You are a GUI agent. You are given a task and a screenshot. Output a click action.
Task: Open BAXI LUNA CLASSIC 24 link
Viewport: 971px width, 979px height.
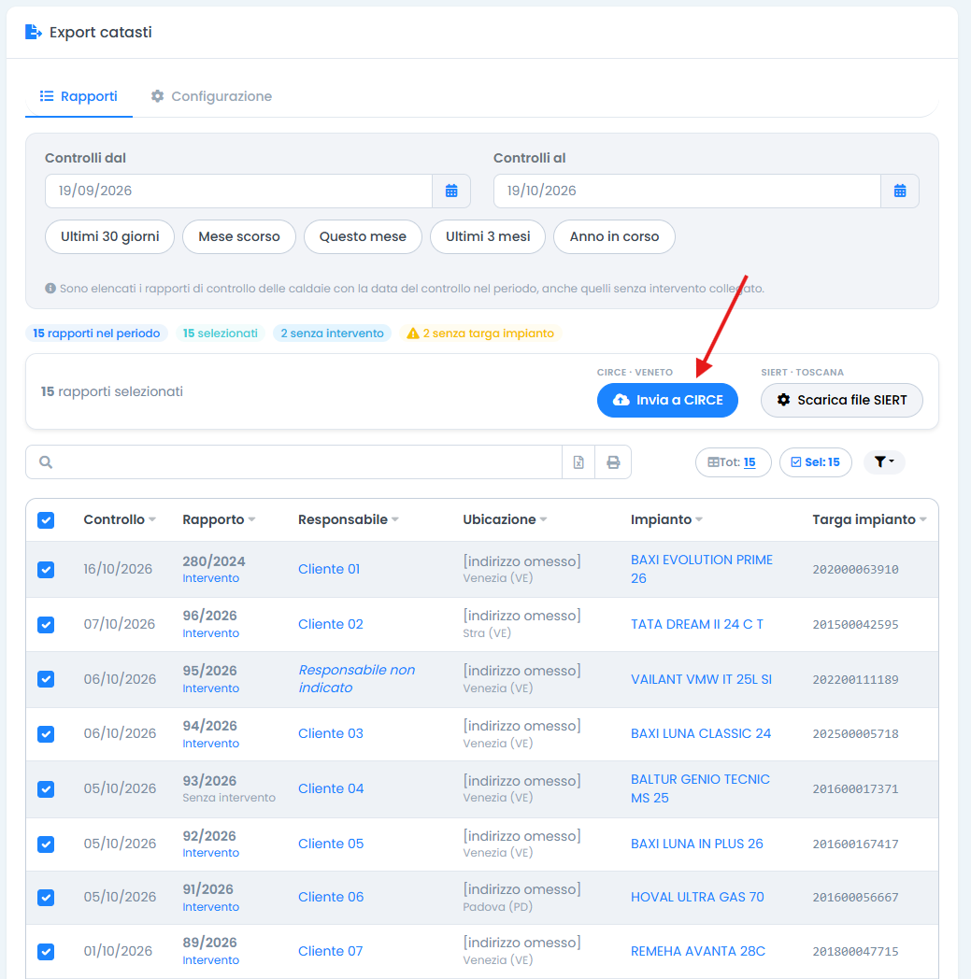pos(701,733)
